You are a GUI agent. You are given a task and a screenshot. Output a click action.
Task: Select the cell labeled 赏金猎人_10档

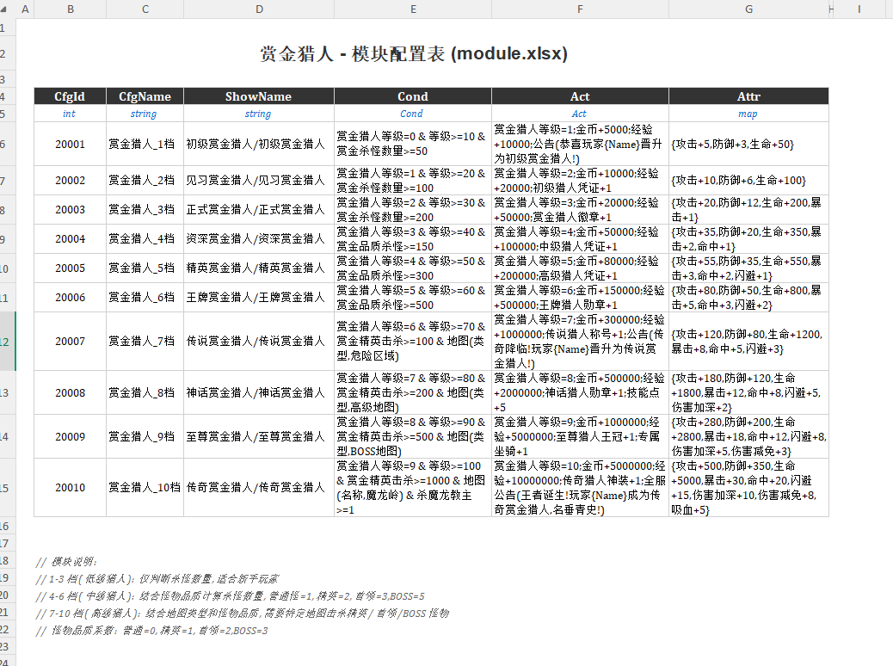click(145, 487)
